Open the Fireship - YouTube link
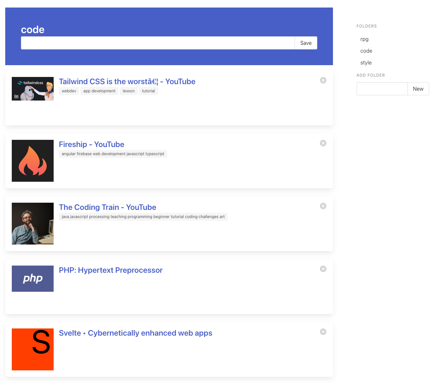Viewport: 436px width, 390px height. point(92,144)
